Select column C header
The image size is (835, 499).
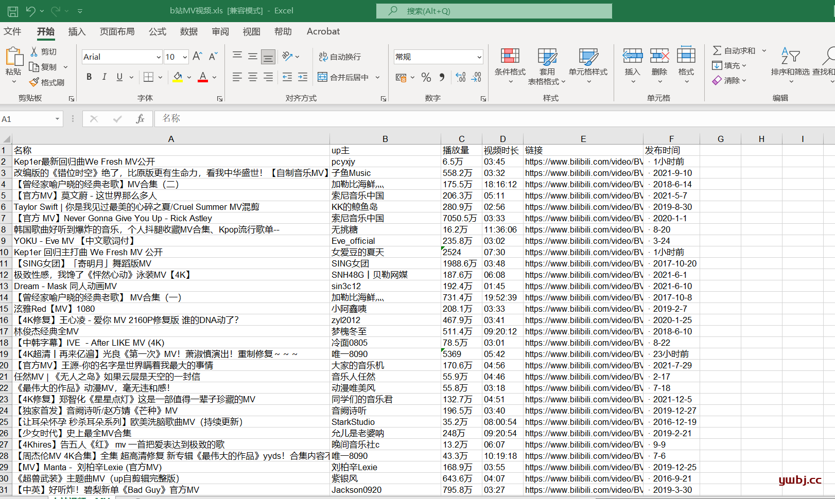[x=462, y=138]
